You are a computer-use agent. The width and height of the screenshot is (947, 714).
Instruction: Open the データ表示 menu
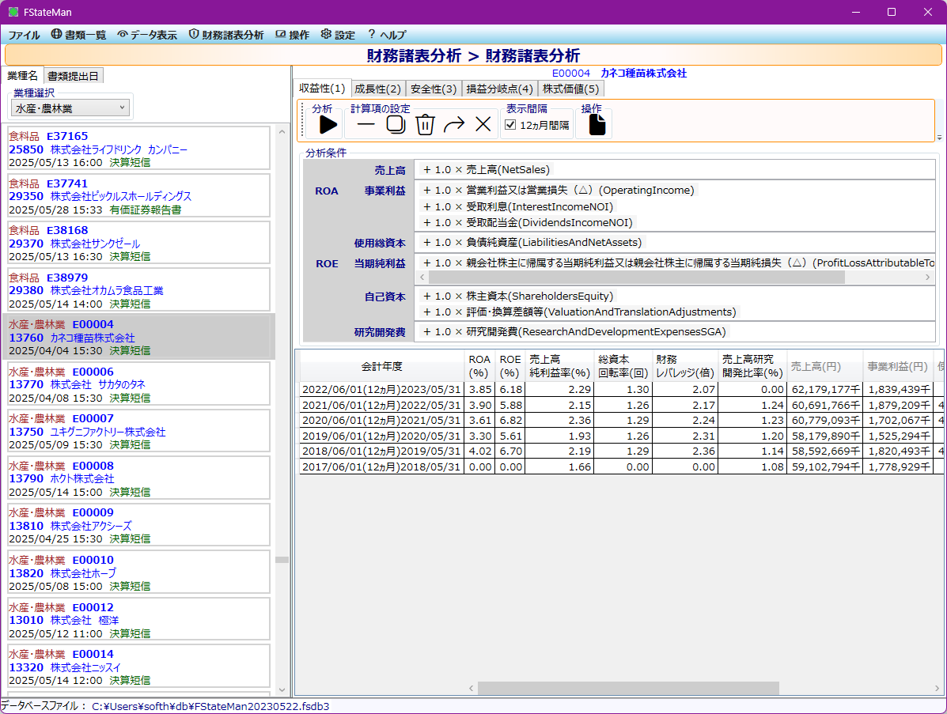coord(147,35)
